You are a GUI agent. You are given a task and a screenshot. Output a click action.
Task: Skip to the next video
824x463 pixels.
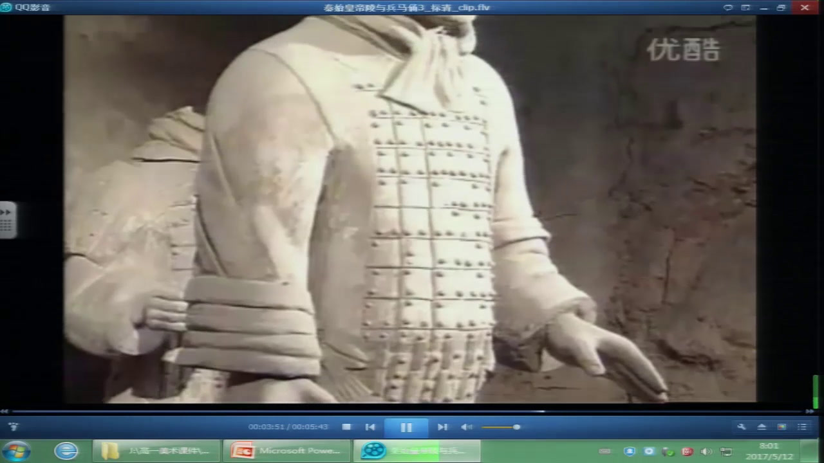pos(442,427)
